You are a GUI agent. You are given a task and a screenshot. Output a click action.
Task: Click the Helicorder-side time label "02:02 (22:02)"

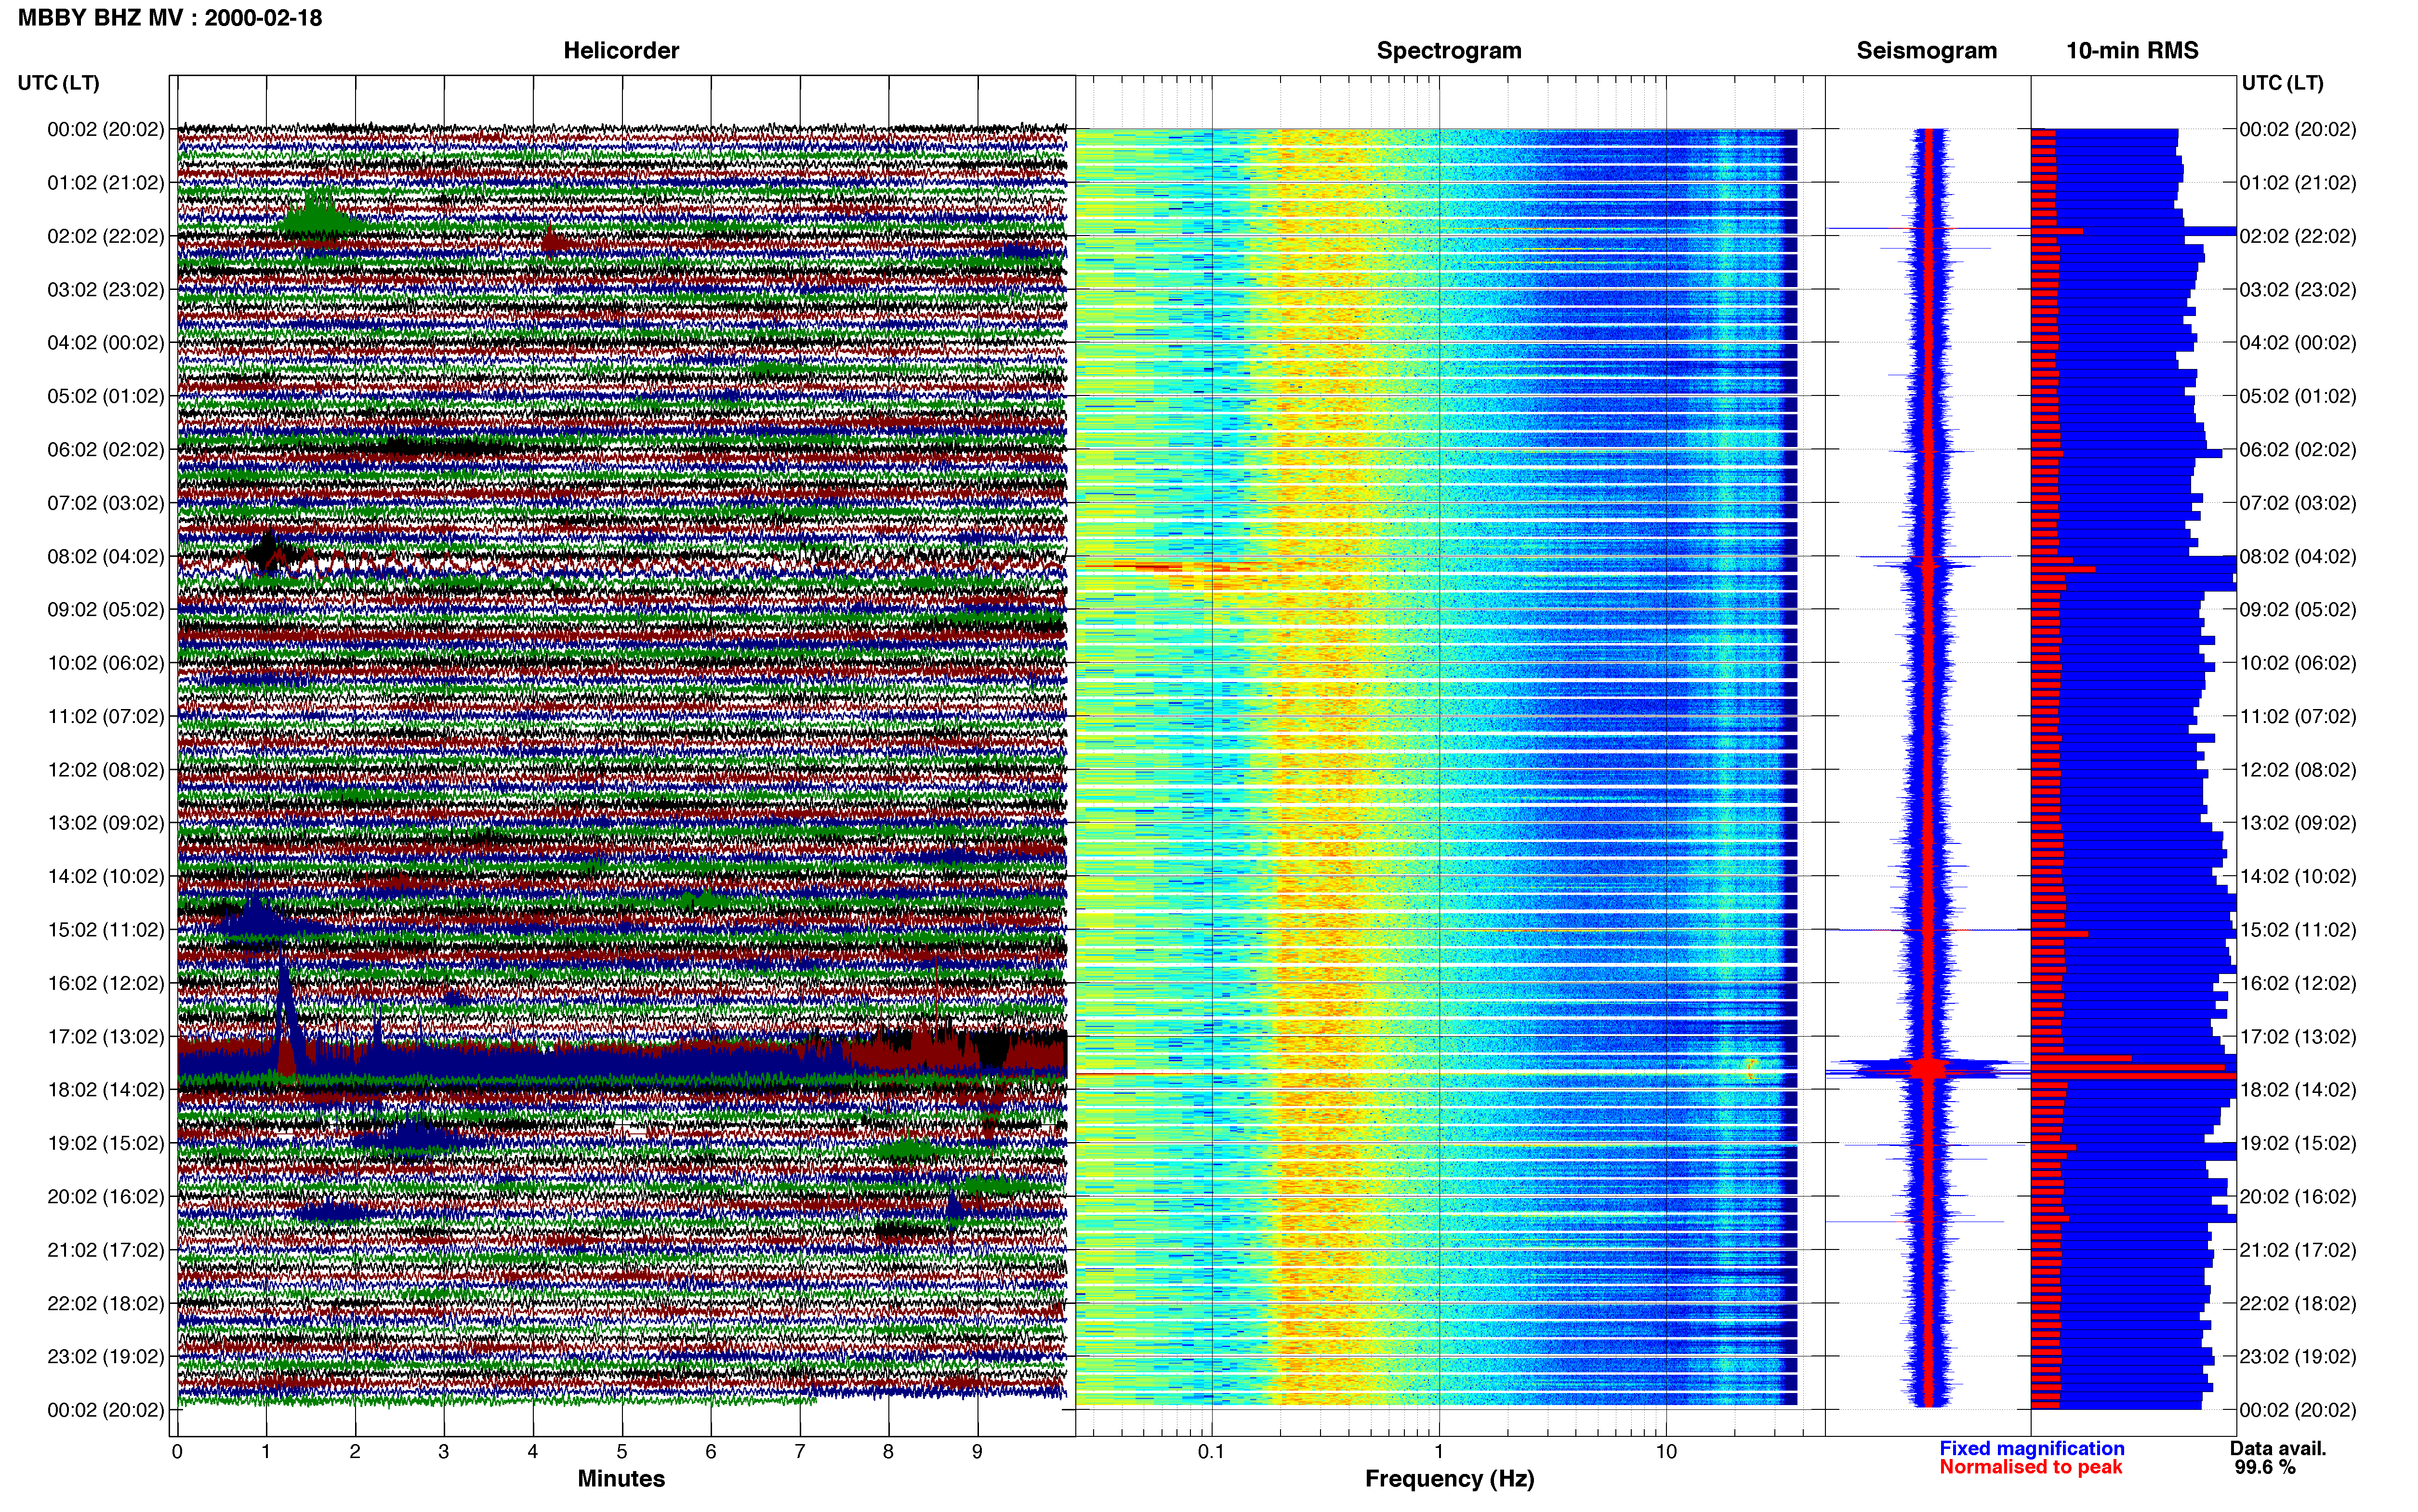[106, 236]
